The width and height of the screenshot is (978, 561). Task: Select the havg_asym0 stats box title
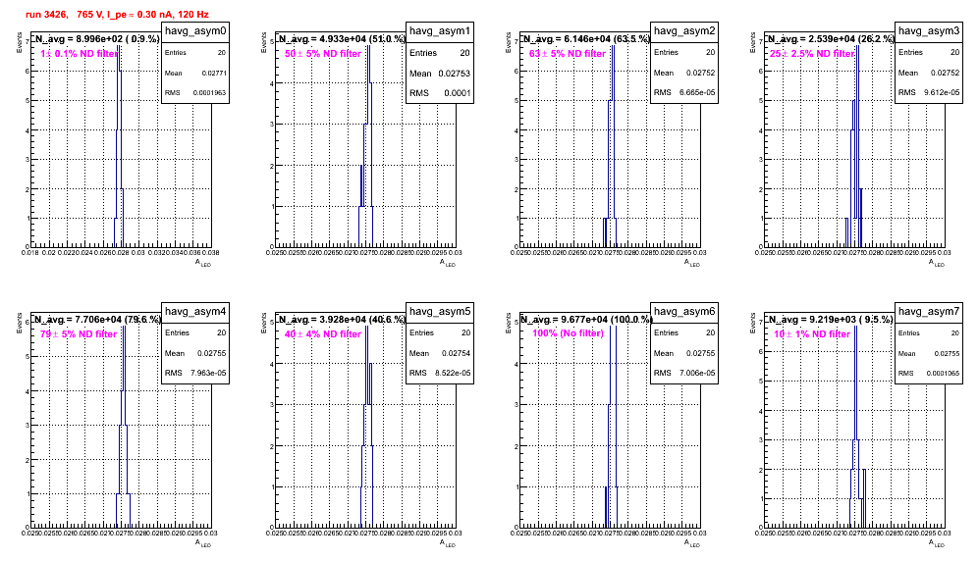tap(195, 30)
